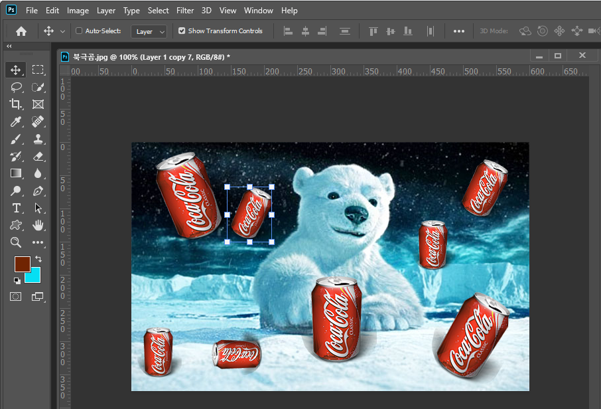This screenshot has height=409, width=601.
Task: Open the View menu
Action: point(228,11)
